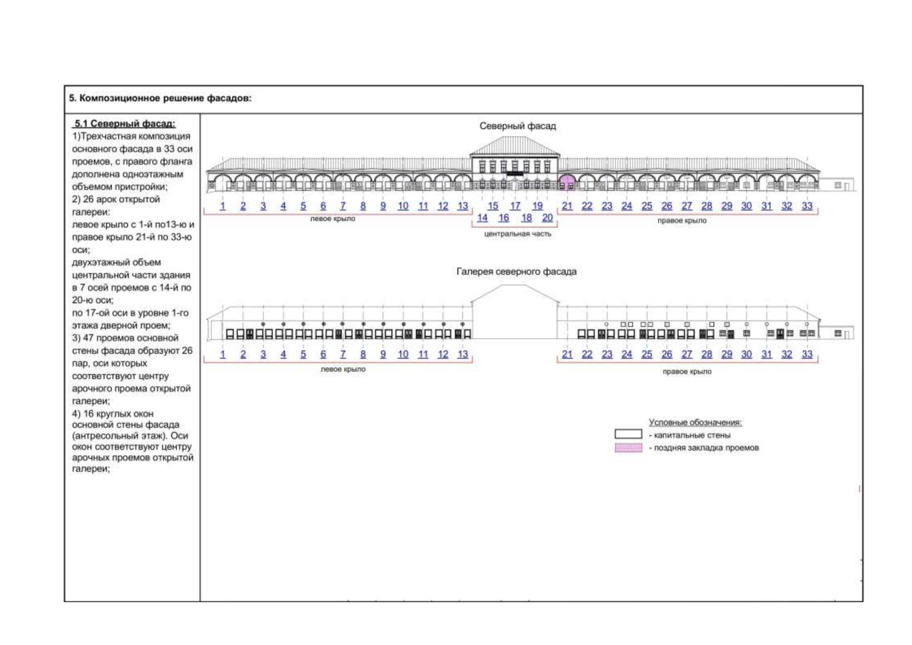
Task: Click the one-storey annex at the facade's right end
Action: pyautogui.click(x=836, y=184)
